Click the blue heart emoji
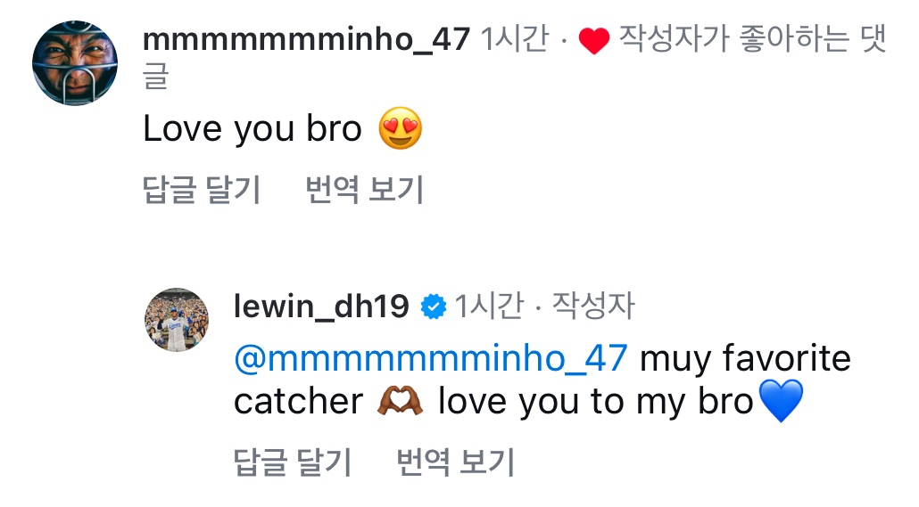 tap(781, 402)
